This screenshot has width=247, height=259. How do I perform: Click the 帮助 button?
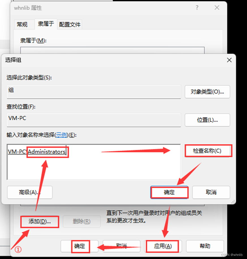[205, 246]
